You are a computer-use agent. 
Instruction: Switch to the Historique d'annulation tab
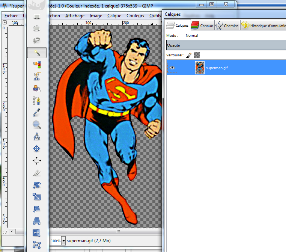(x=263, y=26)
